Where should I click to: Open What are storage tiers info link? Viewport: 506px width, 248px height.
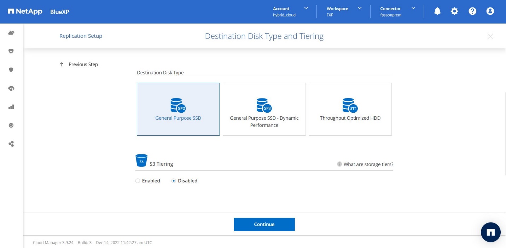pos(368,164)
